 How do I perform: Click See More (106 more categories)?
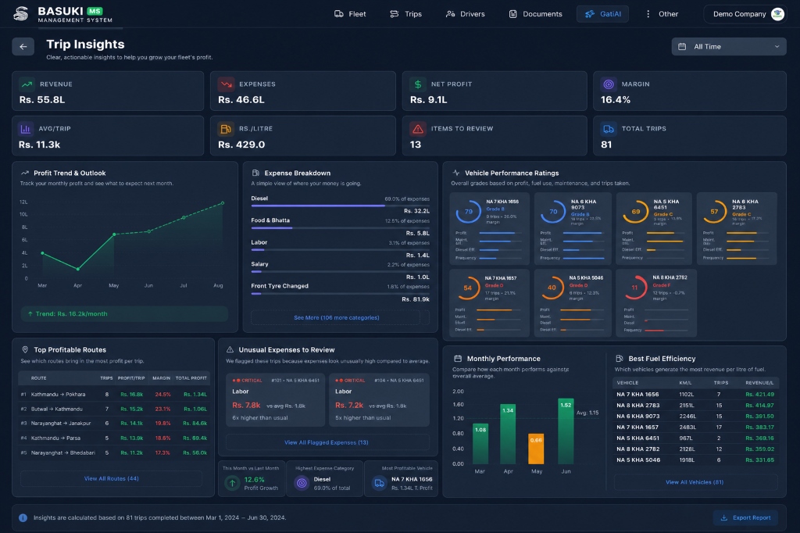point(336,317)
